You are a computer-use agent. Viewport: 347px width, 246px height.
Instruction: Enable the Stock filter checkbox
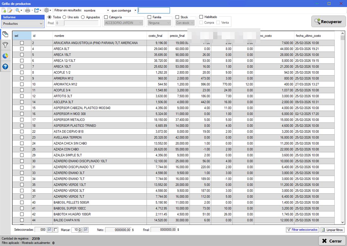177,17
